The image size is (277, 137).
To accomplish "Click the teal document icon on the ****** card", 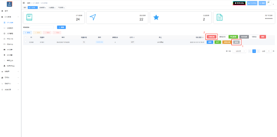I will tap(219, 17).
